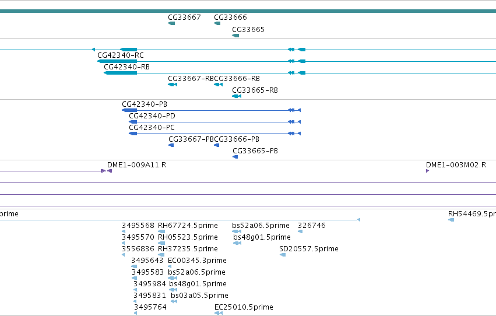Select the CG33667 gene label

184,17
